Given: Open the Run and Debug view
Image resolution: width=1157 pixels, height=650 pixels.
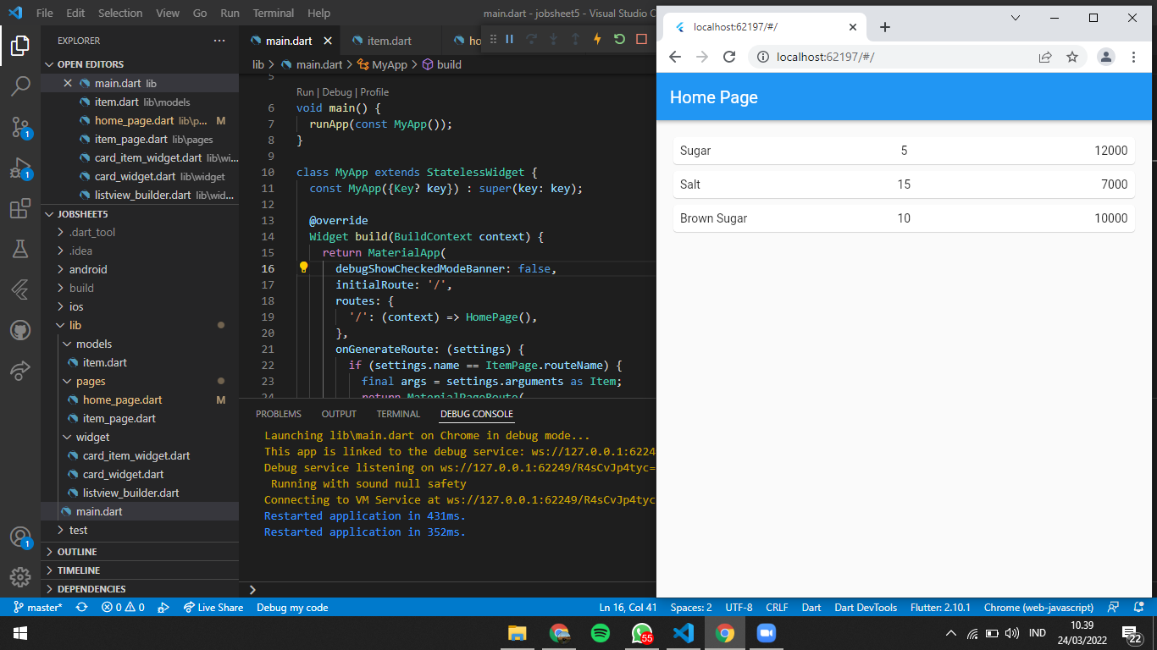Looking at the screenshot, I should pyautogui.click(x=20, y=167).
